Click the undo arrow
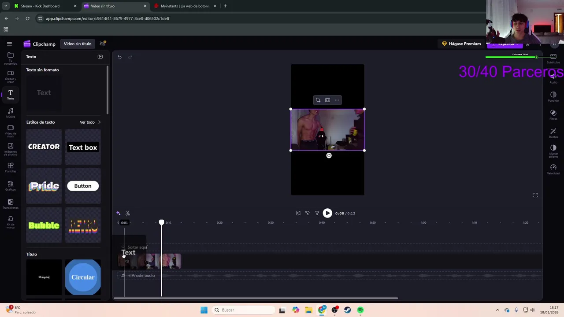 tap(119, 57)
